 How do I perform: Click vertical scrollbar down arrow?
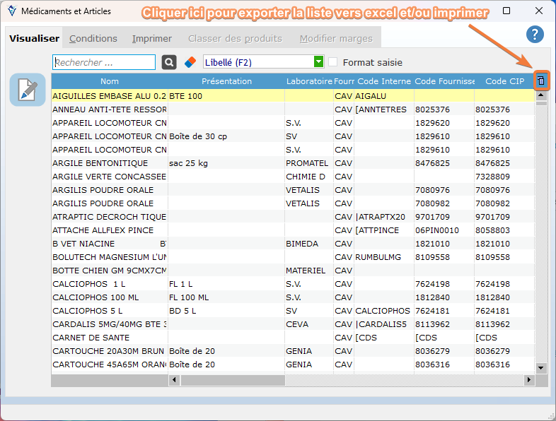coord(540,368)
